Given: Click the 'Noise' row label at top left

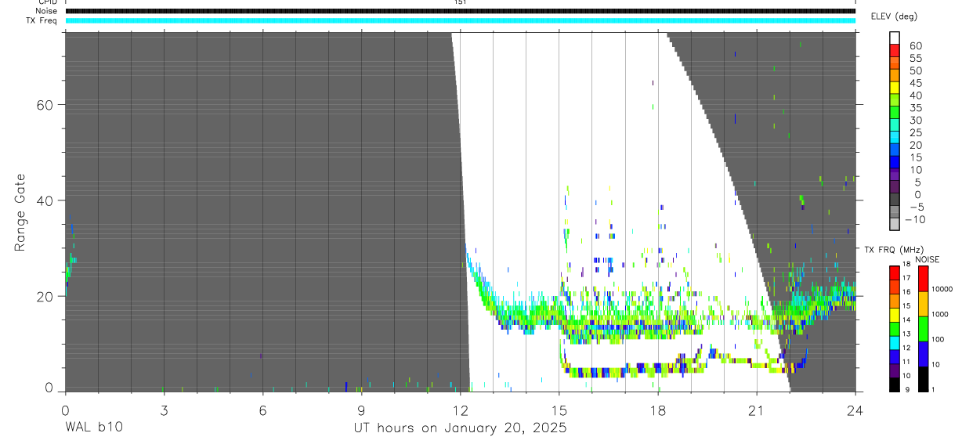Looking at the screenshot, I should 45,11.
